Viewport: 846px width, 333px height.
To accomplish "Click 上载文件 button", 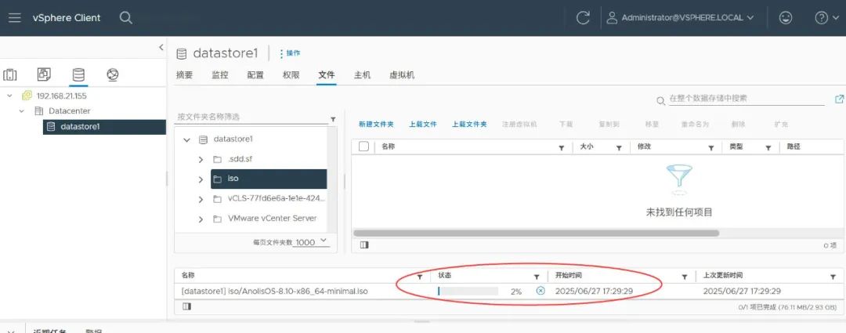I will (x=423, y=124).
